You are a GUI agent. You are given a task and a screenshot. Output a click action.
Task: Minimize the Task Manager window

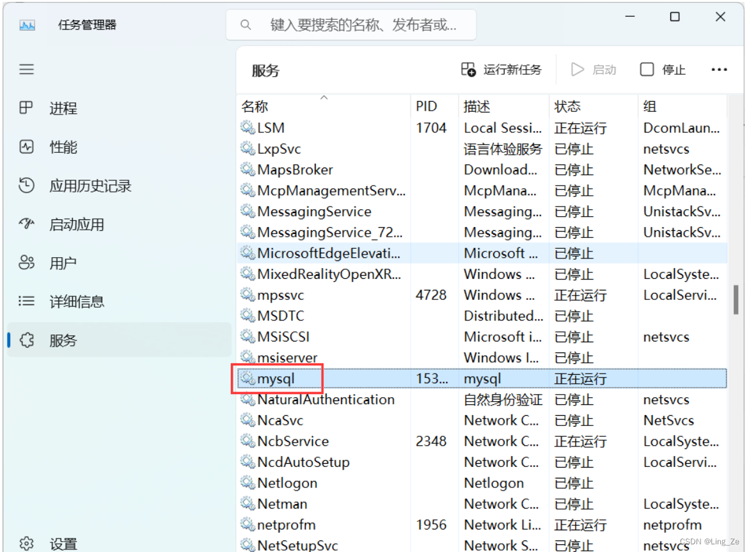630,17
